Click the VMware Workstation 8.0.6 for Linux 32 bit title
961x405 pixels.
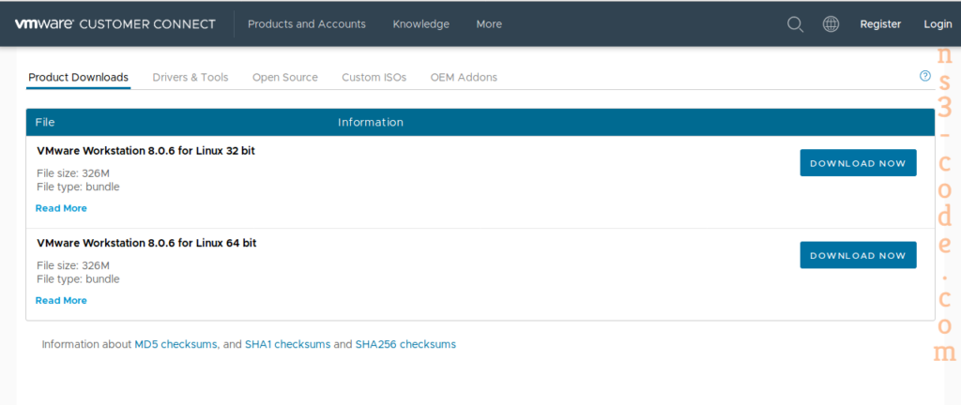(x=145, y=151)
